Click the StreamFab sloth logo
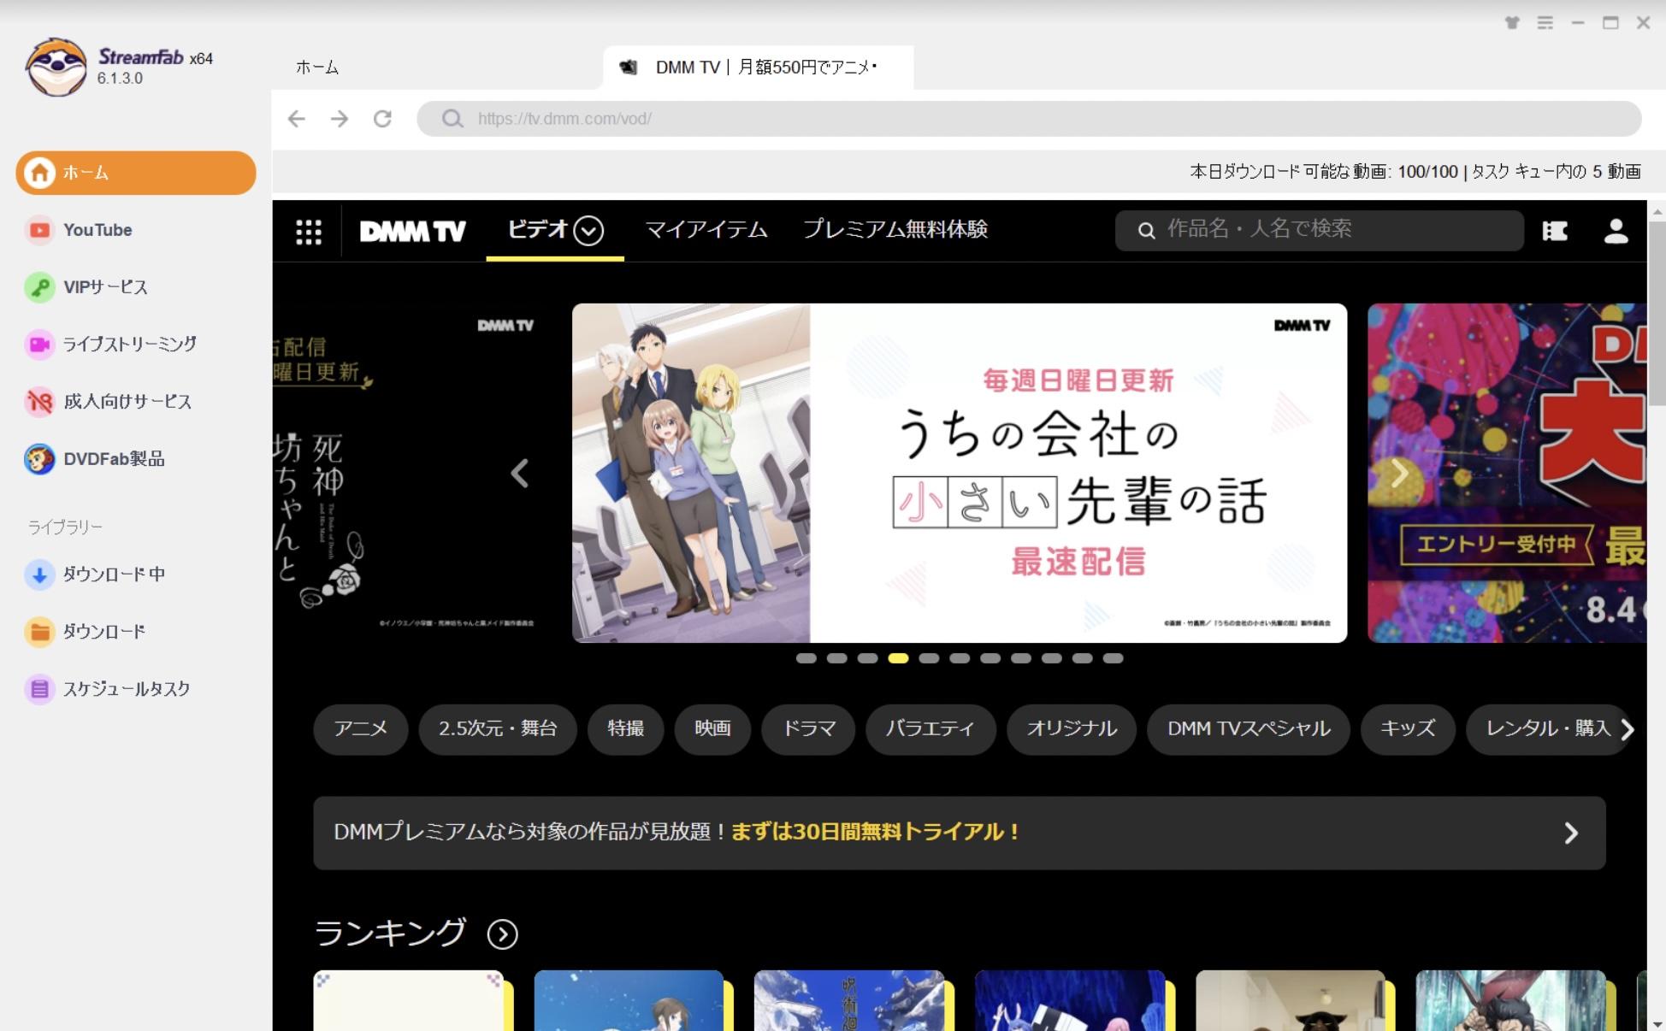 56,66
